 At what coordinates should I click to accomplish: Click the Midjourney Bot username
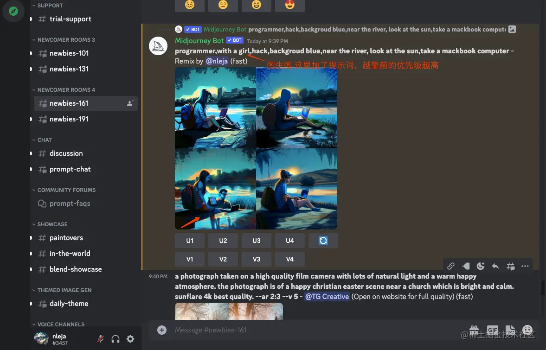point(199,41)
